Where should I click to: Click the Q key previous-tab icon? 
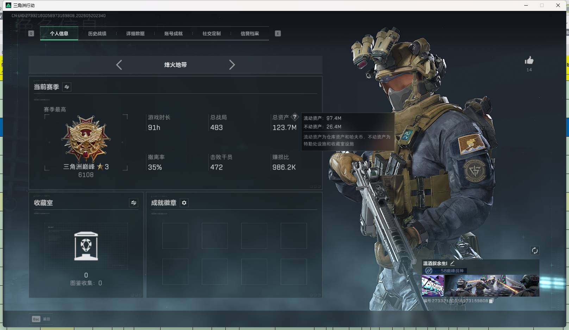31,33
